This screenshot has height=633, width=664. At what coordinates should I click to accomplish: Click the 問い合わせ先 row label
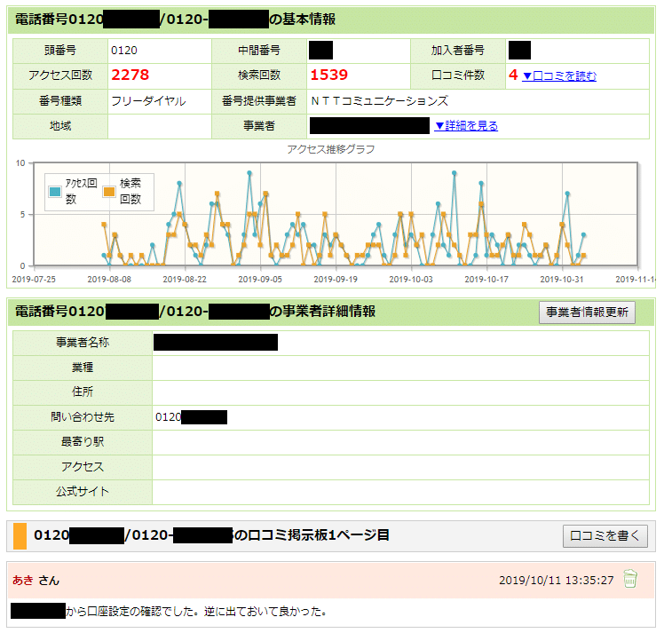click(83, 417)
